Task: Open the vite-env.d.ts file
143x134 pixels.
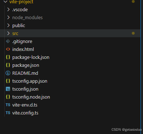Action: 25,105
